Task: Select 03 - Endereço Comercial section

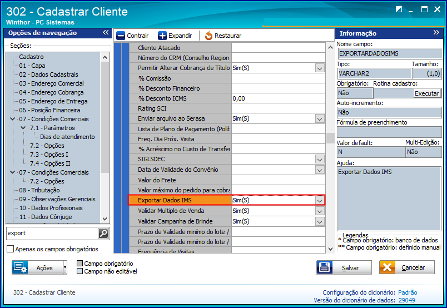Action: [51, 83]
